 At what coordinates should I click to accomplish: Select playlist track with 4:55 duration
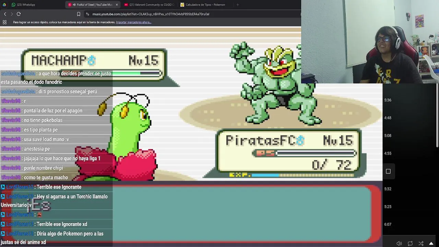tap(388, 153)
